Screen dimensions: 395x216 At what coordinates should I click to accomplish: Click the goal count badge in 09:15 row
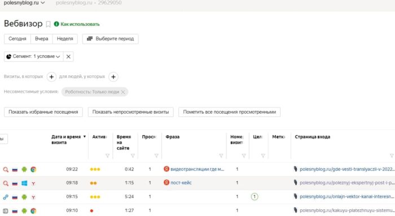pos(254,196)
